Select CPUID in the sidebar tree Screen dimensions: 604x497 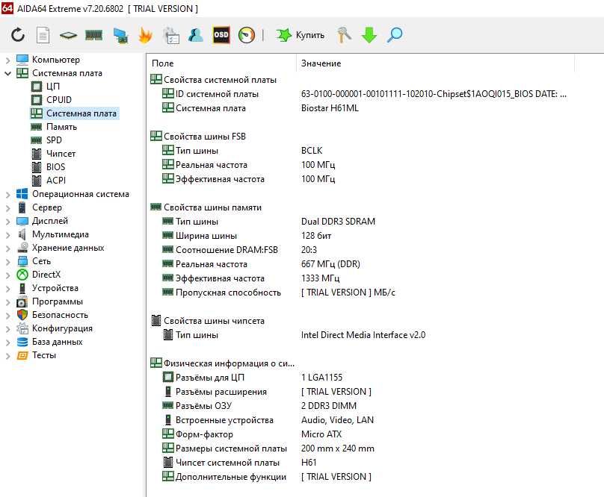tap(59, 100)
